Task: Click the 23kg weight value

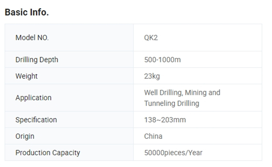Action: tap(152, 76)
